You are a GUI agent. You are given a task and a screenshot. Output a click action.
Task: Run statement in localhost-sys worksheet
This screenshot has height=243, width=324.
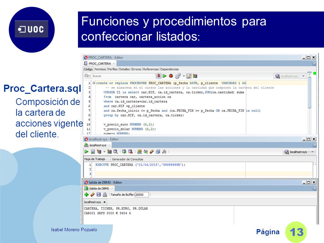point(86,152)
